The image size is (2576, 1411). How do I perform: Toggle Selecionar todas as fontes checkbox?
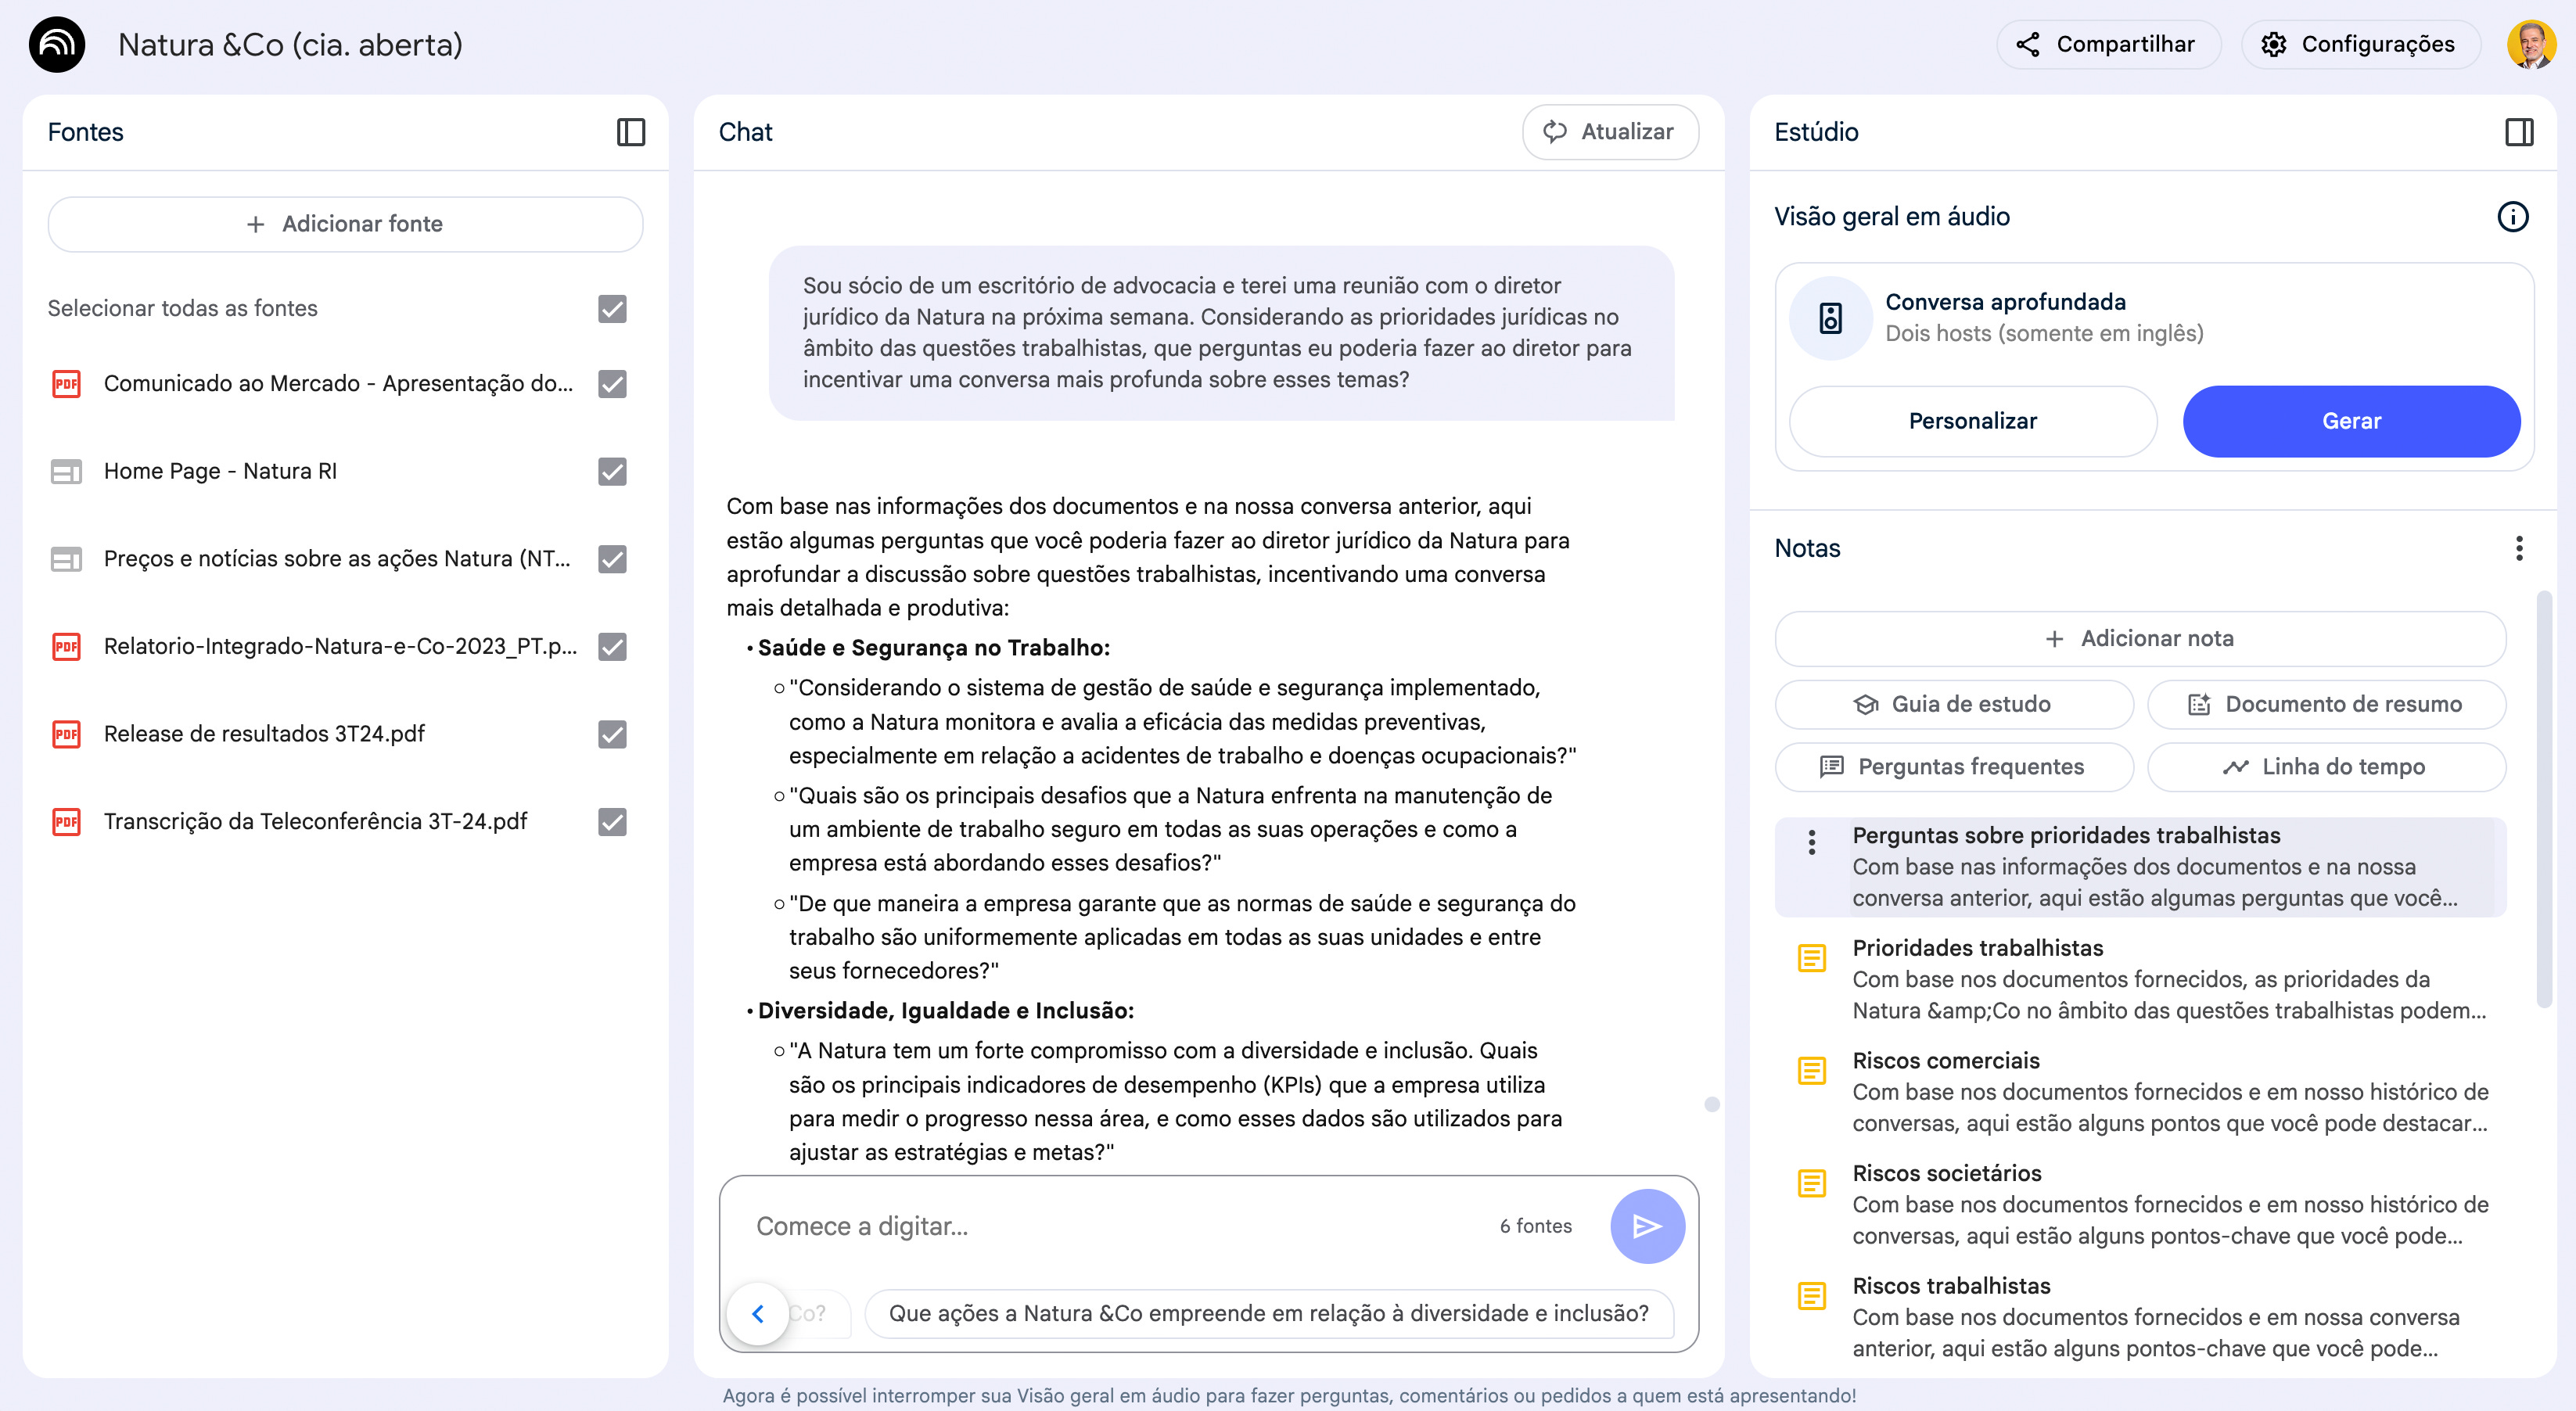point(612,309)
